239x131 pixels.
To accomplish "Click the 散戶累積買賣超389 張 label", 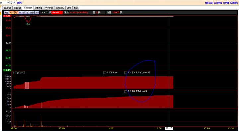I will coord(138,91).
